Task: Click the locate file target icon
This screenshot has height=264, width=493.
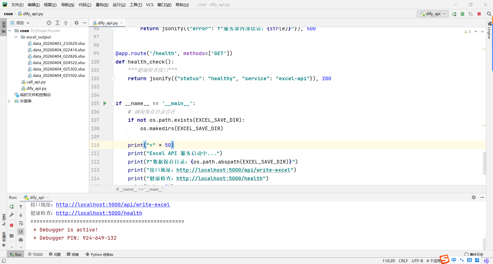Action: [49, 23]
